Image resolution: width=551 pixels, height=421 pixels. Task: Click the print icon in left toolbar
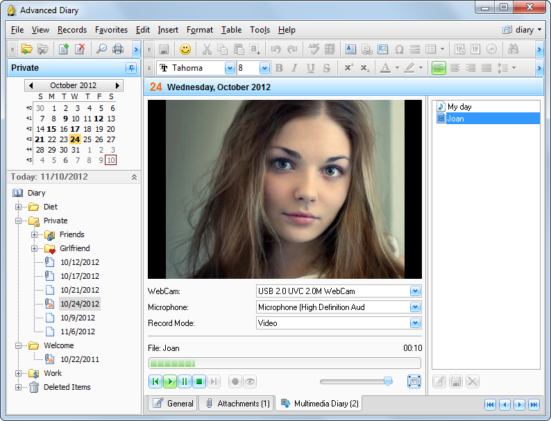(118, 49)
